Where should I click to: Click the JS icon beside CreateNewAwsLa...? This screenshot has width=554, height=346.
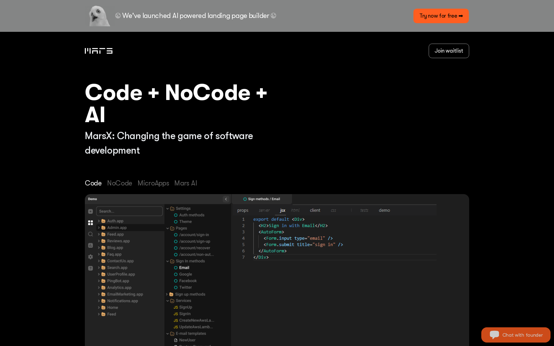tap(176, 320)
